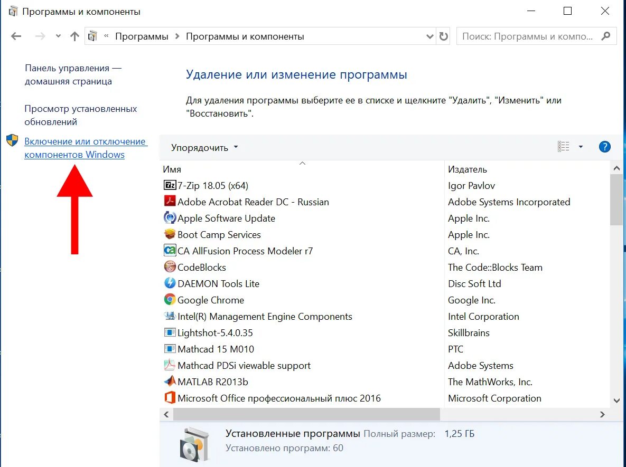The width and height of the screenshot is (626, 467).
Task: Click the Igor Pavlov publisher cell
Action: tap(472, 186)
